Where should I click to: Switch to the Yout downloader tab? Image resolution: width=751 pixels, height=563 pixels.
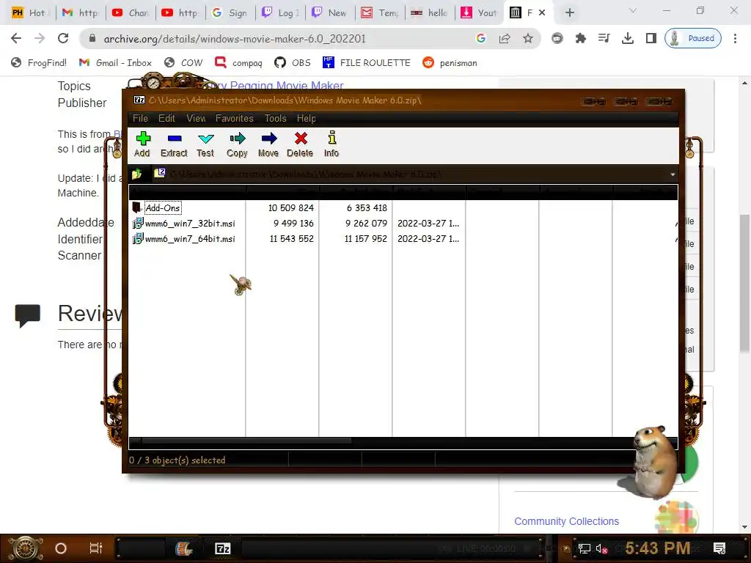pos(479,13)
